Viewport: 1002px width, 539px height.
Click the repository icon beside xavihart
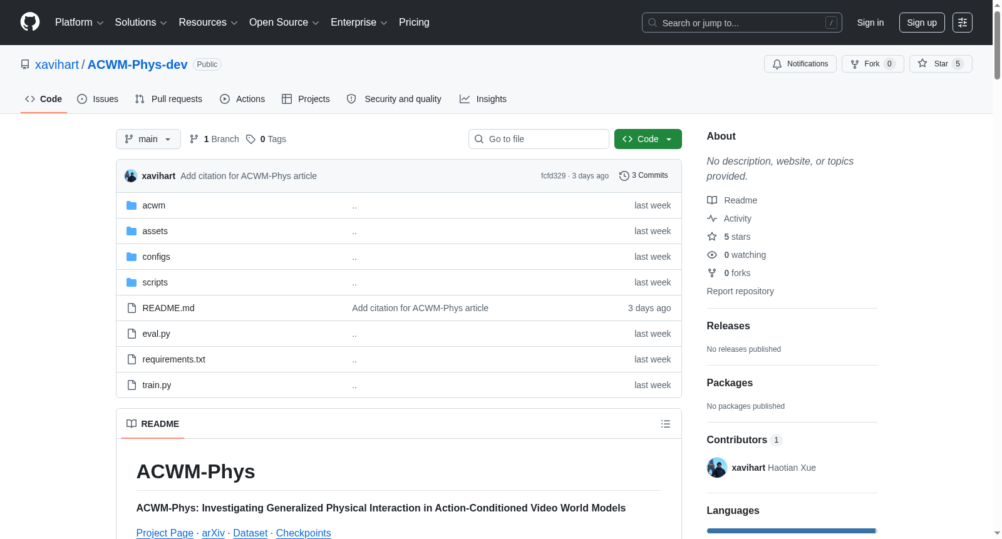tap(25, 64)
